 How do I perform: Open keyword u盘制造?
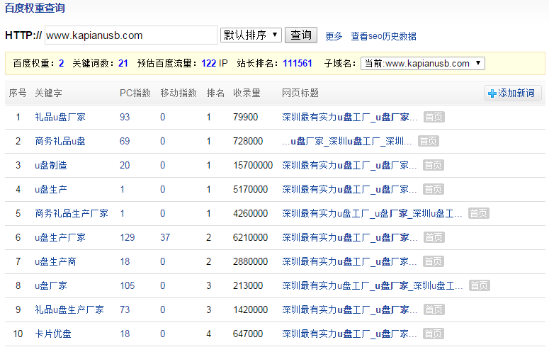pos(51,165)
